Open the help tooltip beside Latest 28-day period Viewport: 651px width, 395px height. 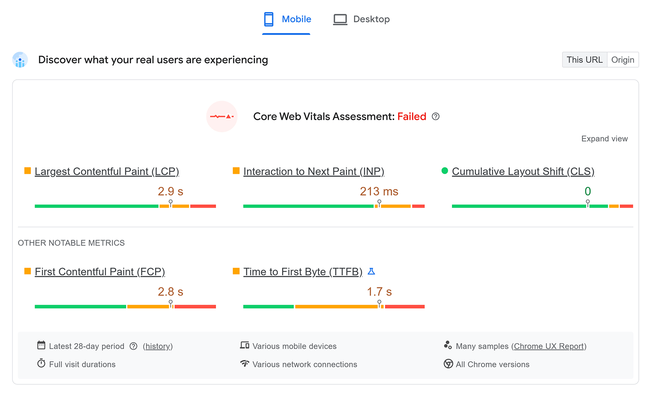[x=133, y=346]
